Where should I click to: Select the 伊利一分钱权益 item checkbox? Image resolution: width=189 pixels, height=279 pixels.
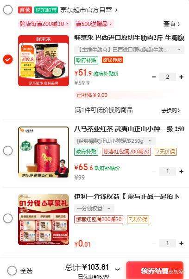click(x=8, y=218)
